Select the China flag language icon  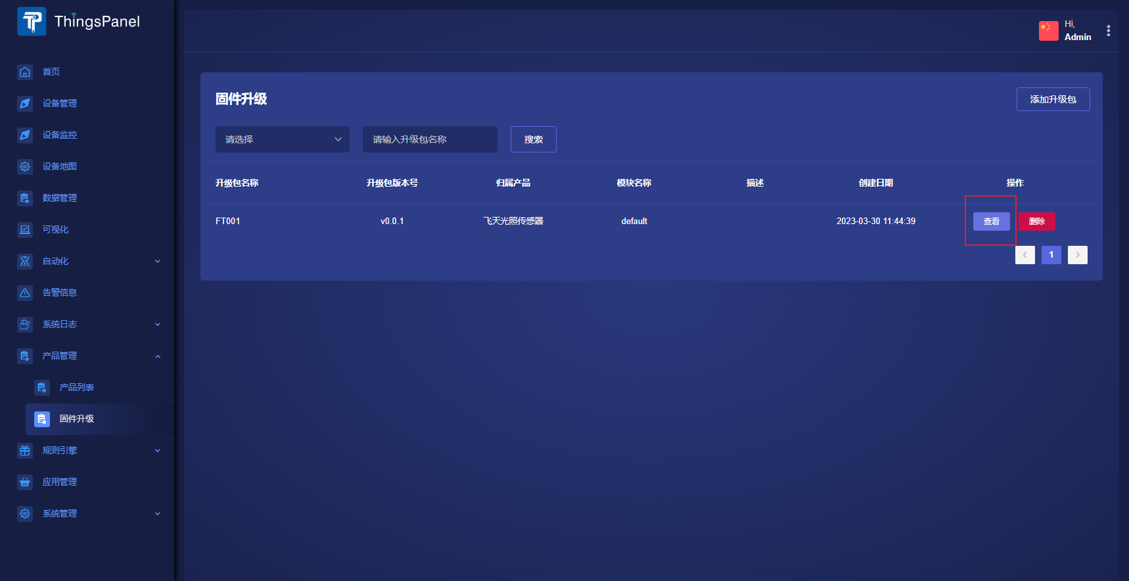click(x=1048, y=30)
